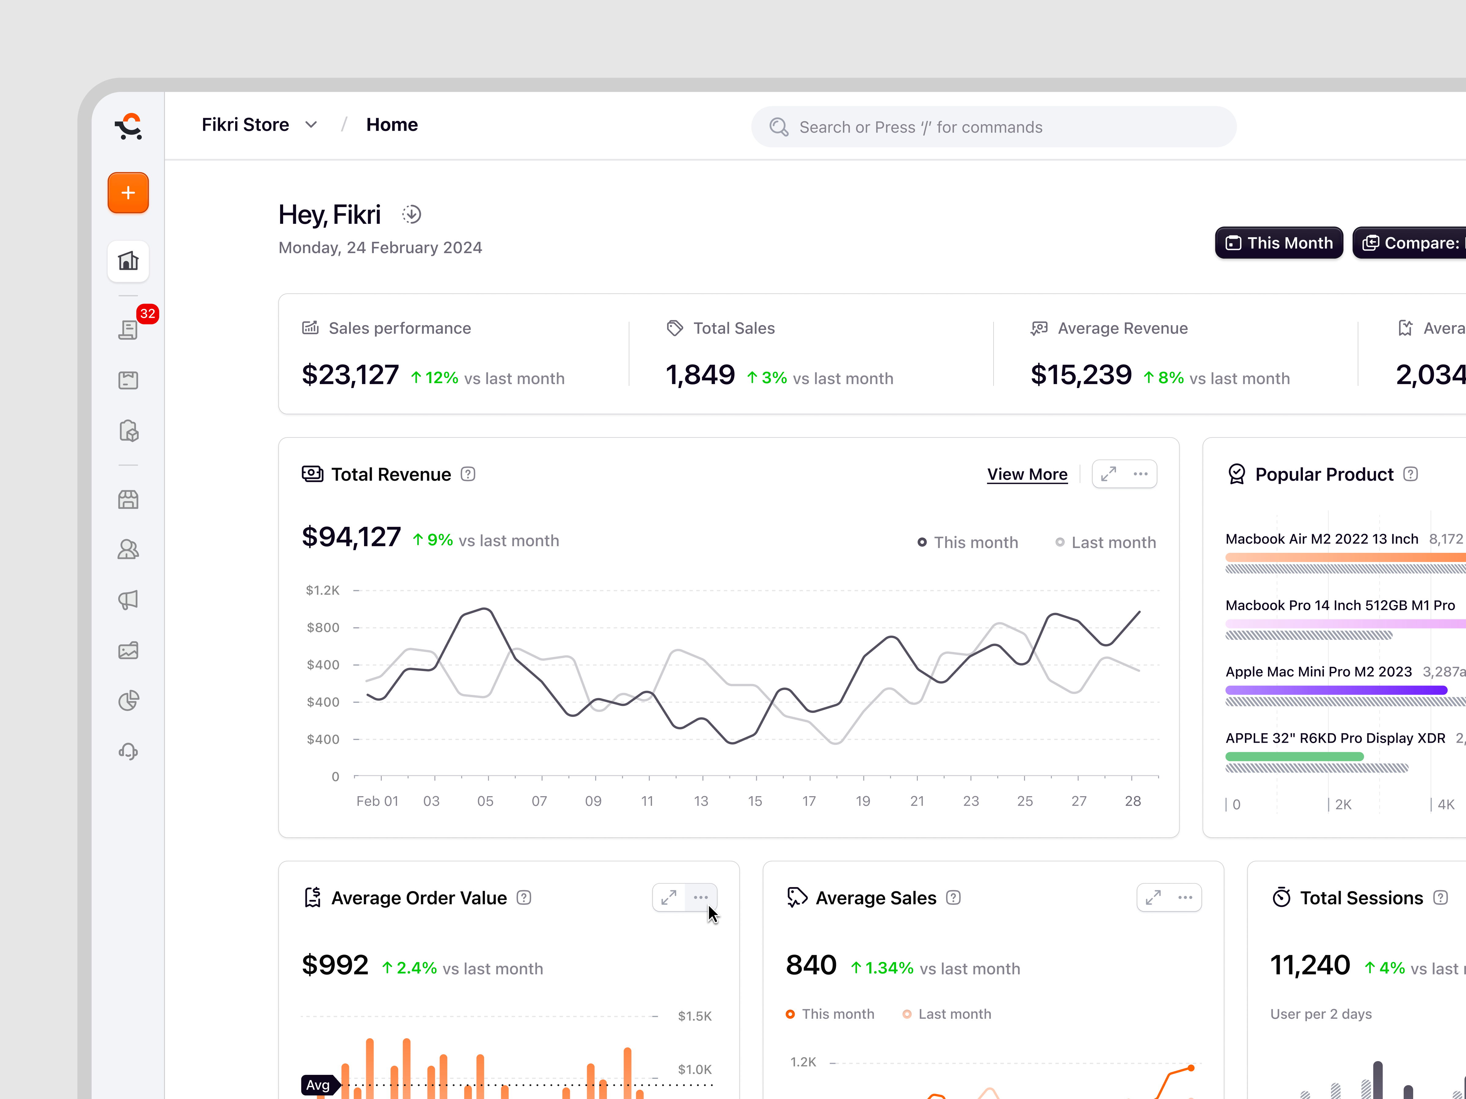Select the package icon in the sidebar
1466x1099 pixels.
(x=128, y=379)
